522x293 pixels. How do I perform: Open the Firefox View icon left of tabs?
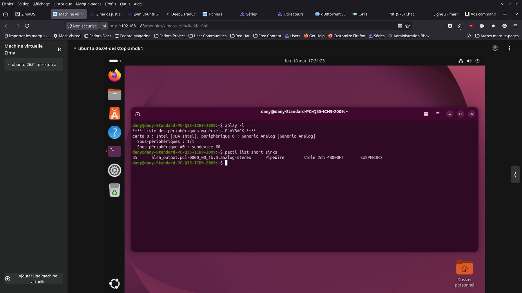pos(6,14)
